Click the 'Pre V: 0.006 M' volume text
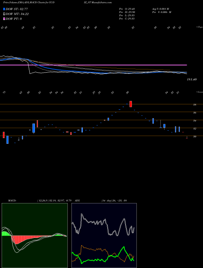203x268 pixels. pos(162,12)
